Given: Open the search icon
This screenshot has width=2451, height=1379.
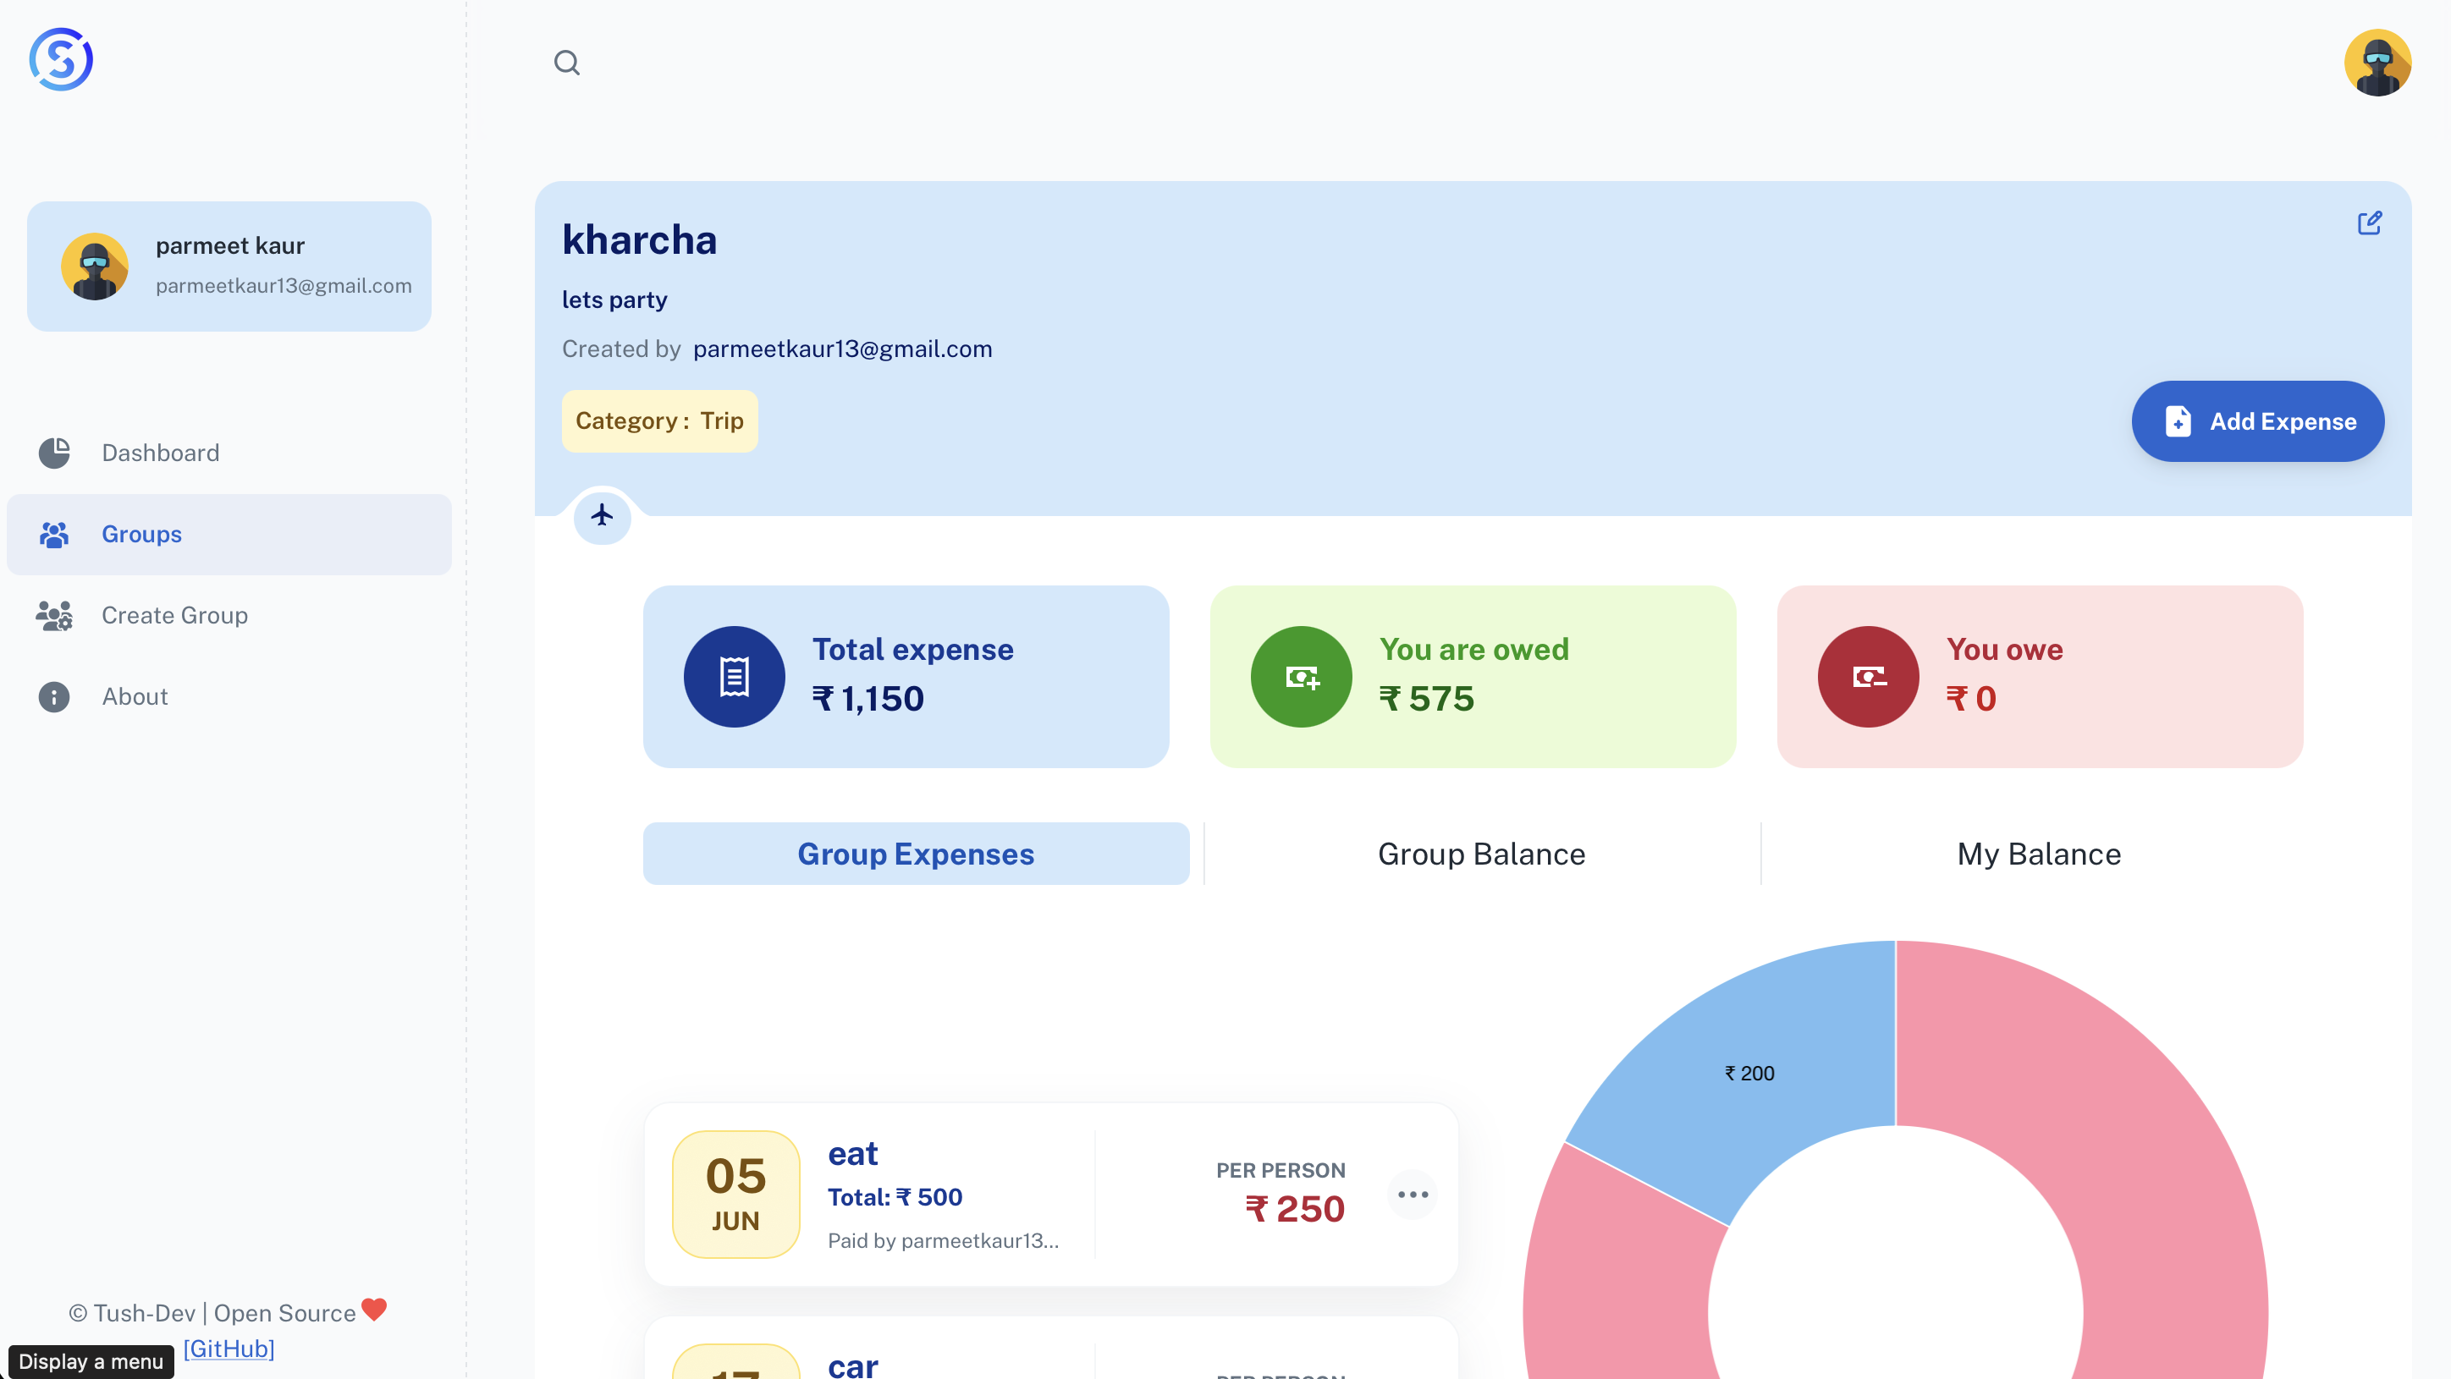Looking at the screenshot, I should 567,63.
